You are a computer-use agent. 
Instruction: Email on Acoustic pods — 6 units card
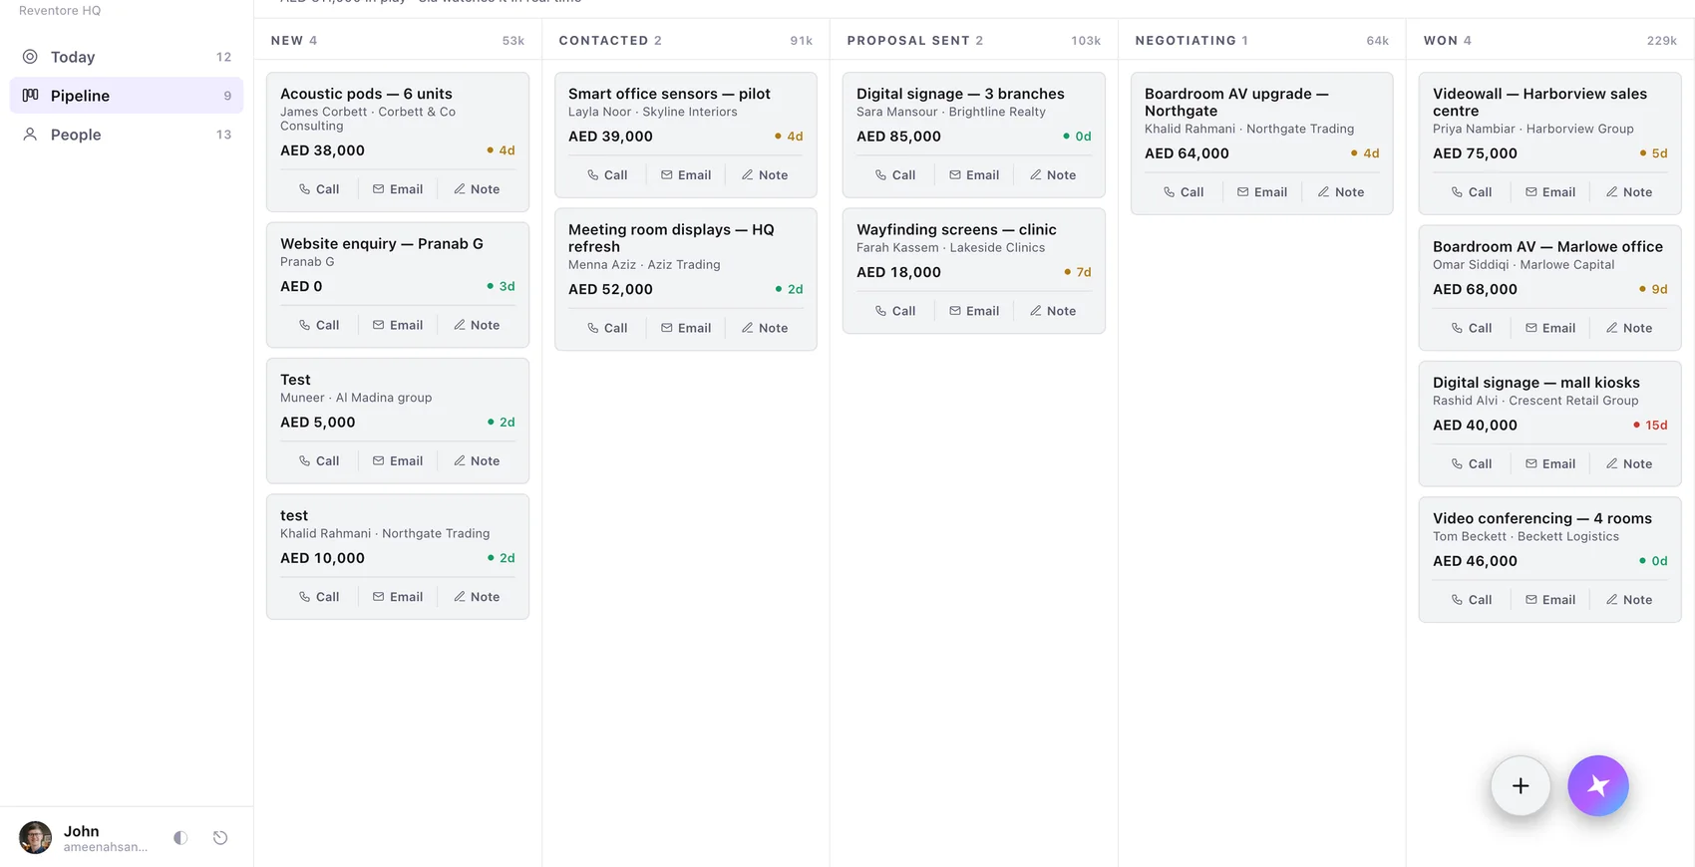pyautogui.click(x=398, y=189)
